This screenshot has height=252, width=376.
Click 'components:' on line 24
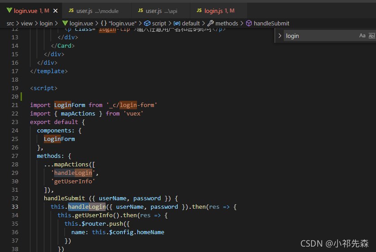56,131
